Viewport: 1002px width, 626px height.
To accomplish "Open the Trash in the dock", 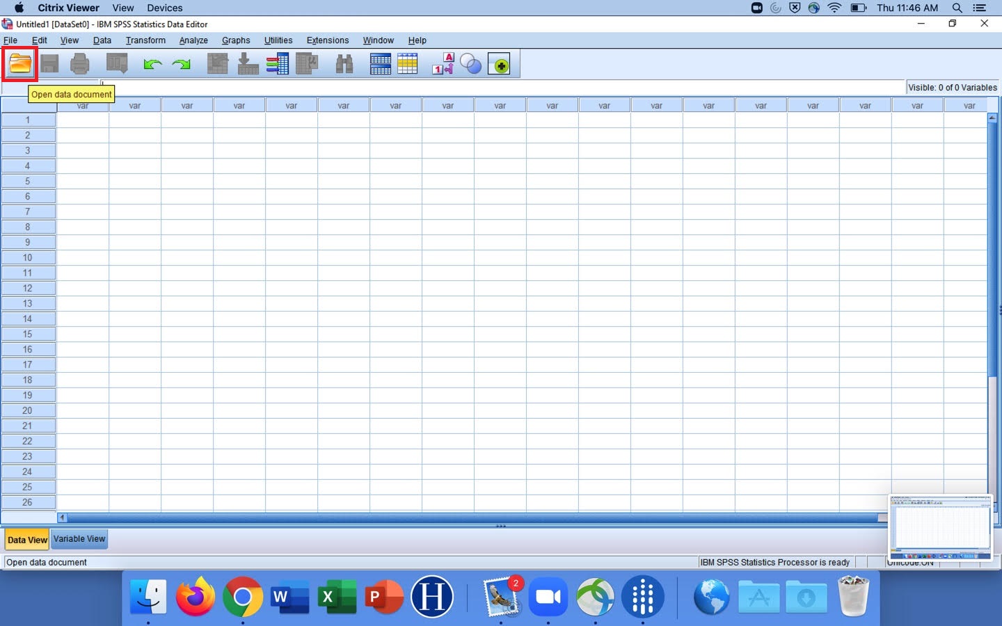I will 854,596.
